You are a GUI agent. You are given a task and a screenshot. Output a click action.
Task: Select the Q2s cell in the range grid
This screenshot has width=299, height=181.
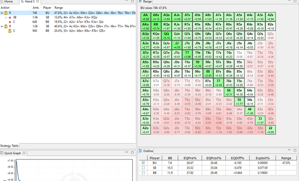tap(270, 35)
